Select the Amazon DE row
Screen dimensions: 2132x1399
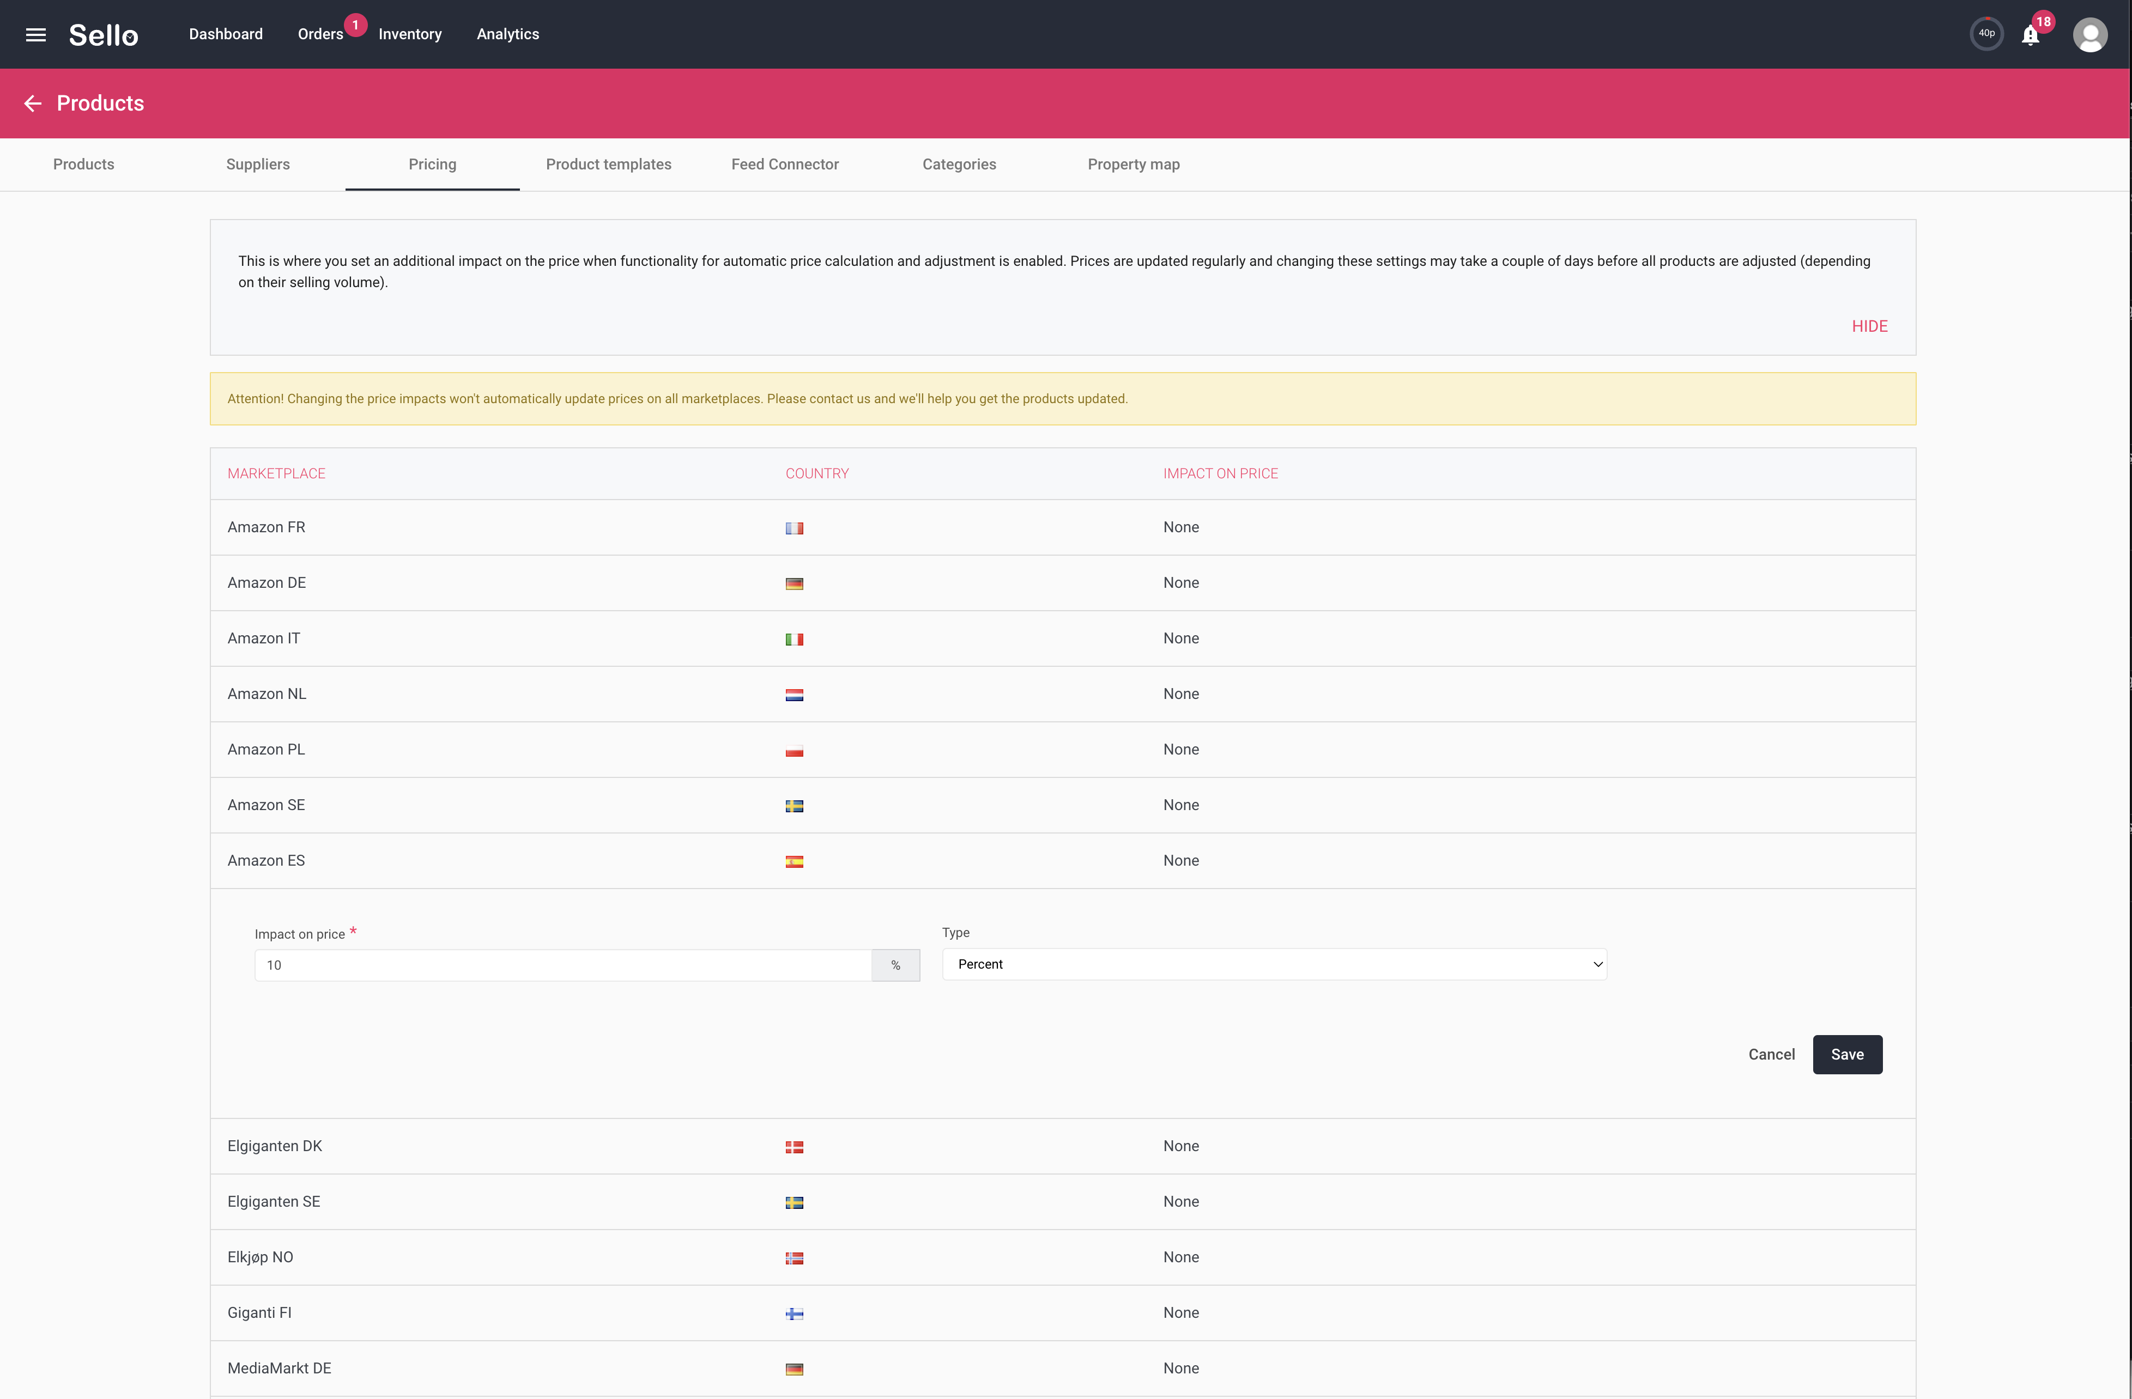[x=1062, y=583]
